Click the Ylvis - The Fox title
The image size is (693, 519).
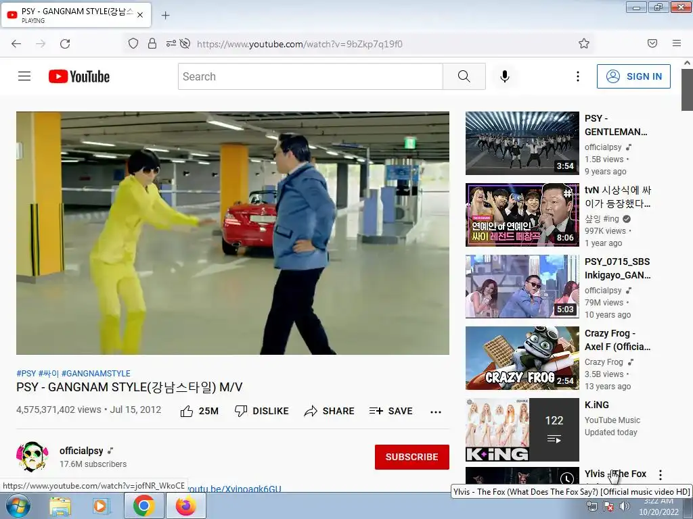coord(616,474)
